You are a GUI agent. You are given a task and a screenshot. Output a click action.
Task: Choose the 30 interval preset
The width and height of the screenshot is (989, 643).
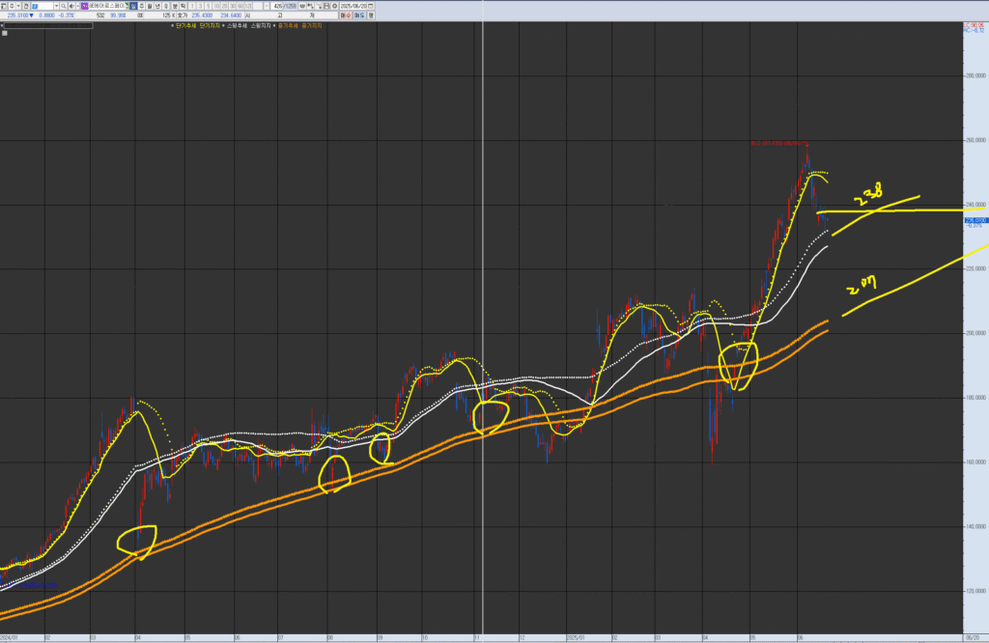(232, 6)
